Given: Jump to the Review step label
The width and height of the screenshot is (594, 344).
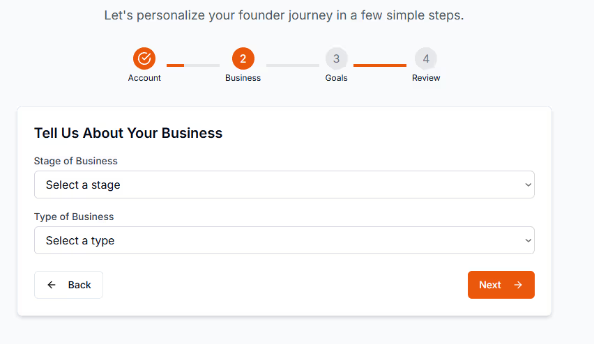Looking at the screenshot, I should 426,78.
